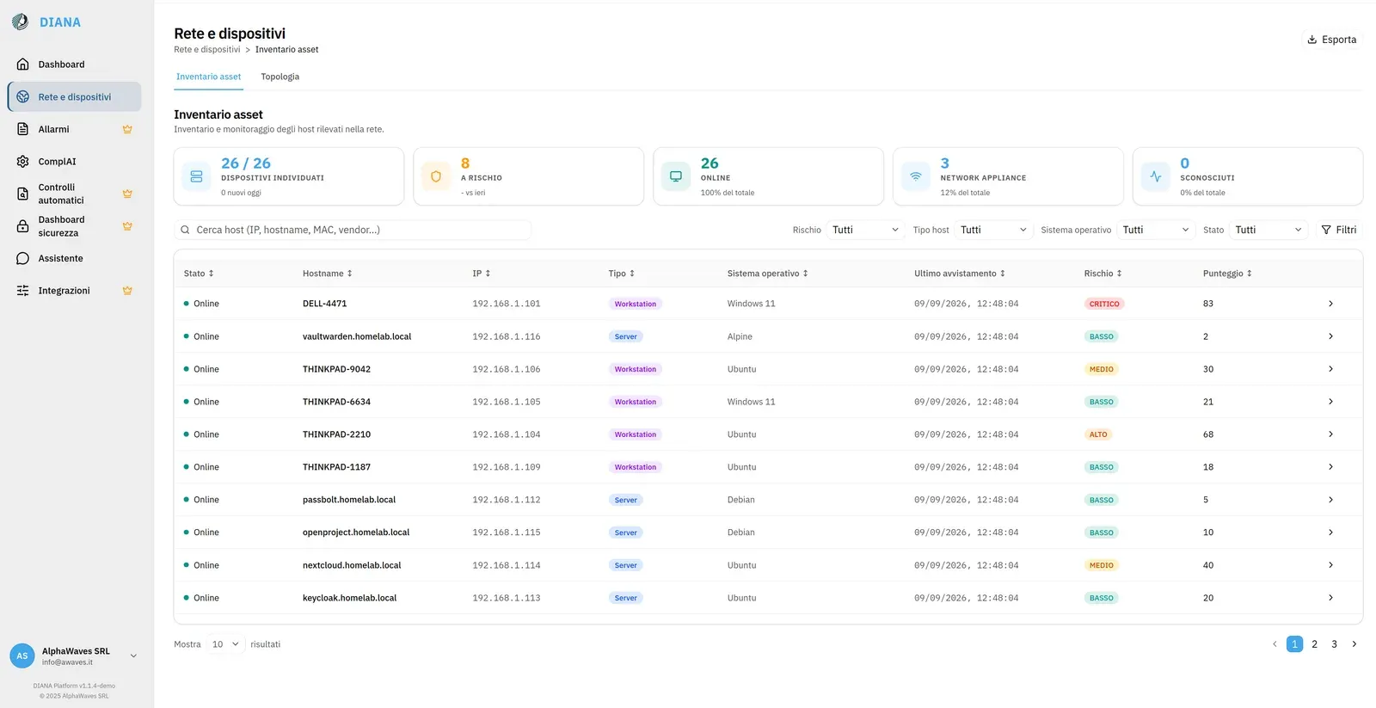Open details arrow for THINKPAD-2210 row
Viewport: 1376px width, 708px height.
pyautogui.click(x=1330, y=434)
